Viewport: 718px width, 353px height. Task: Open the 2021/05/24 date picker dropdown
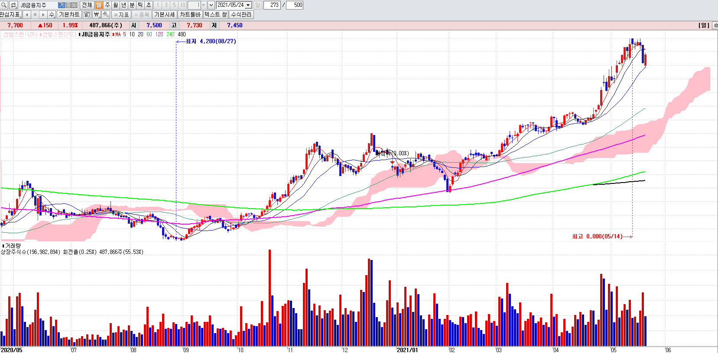(248, 5)
